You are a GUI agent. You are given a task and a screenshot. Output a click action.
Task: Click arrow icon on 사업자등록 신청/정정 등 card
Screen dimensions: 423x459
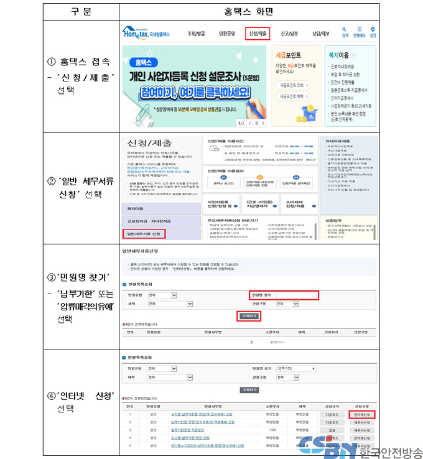(236, 206)
